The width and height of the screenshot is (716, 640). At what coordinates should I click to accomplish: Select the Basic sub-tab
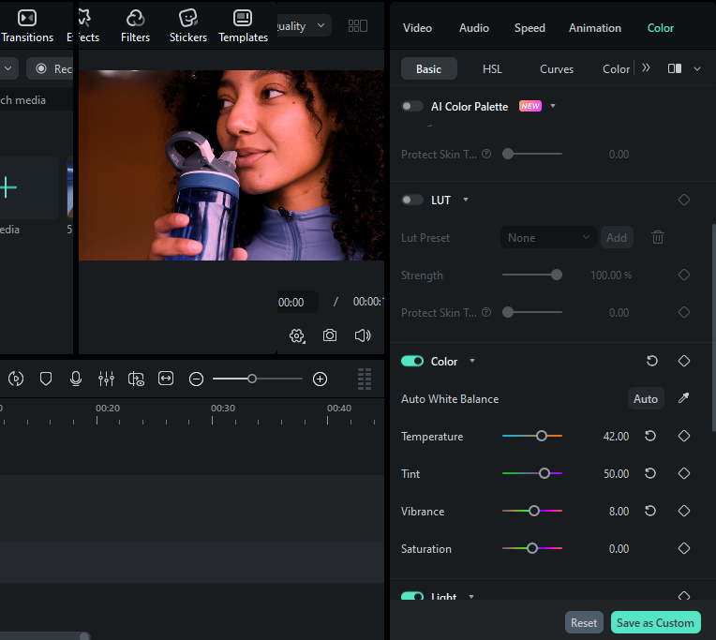click(x=429, y=69)
